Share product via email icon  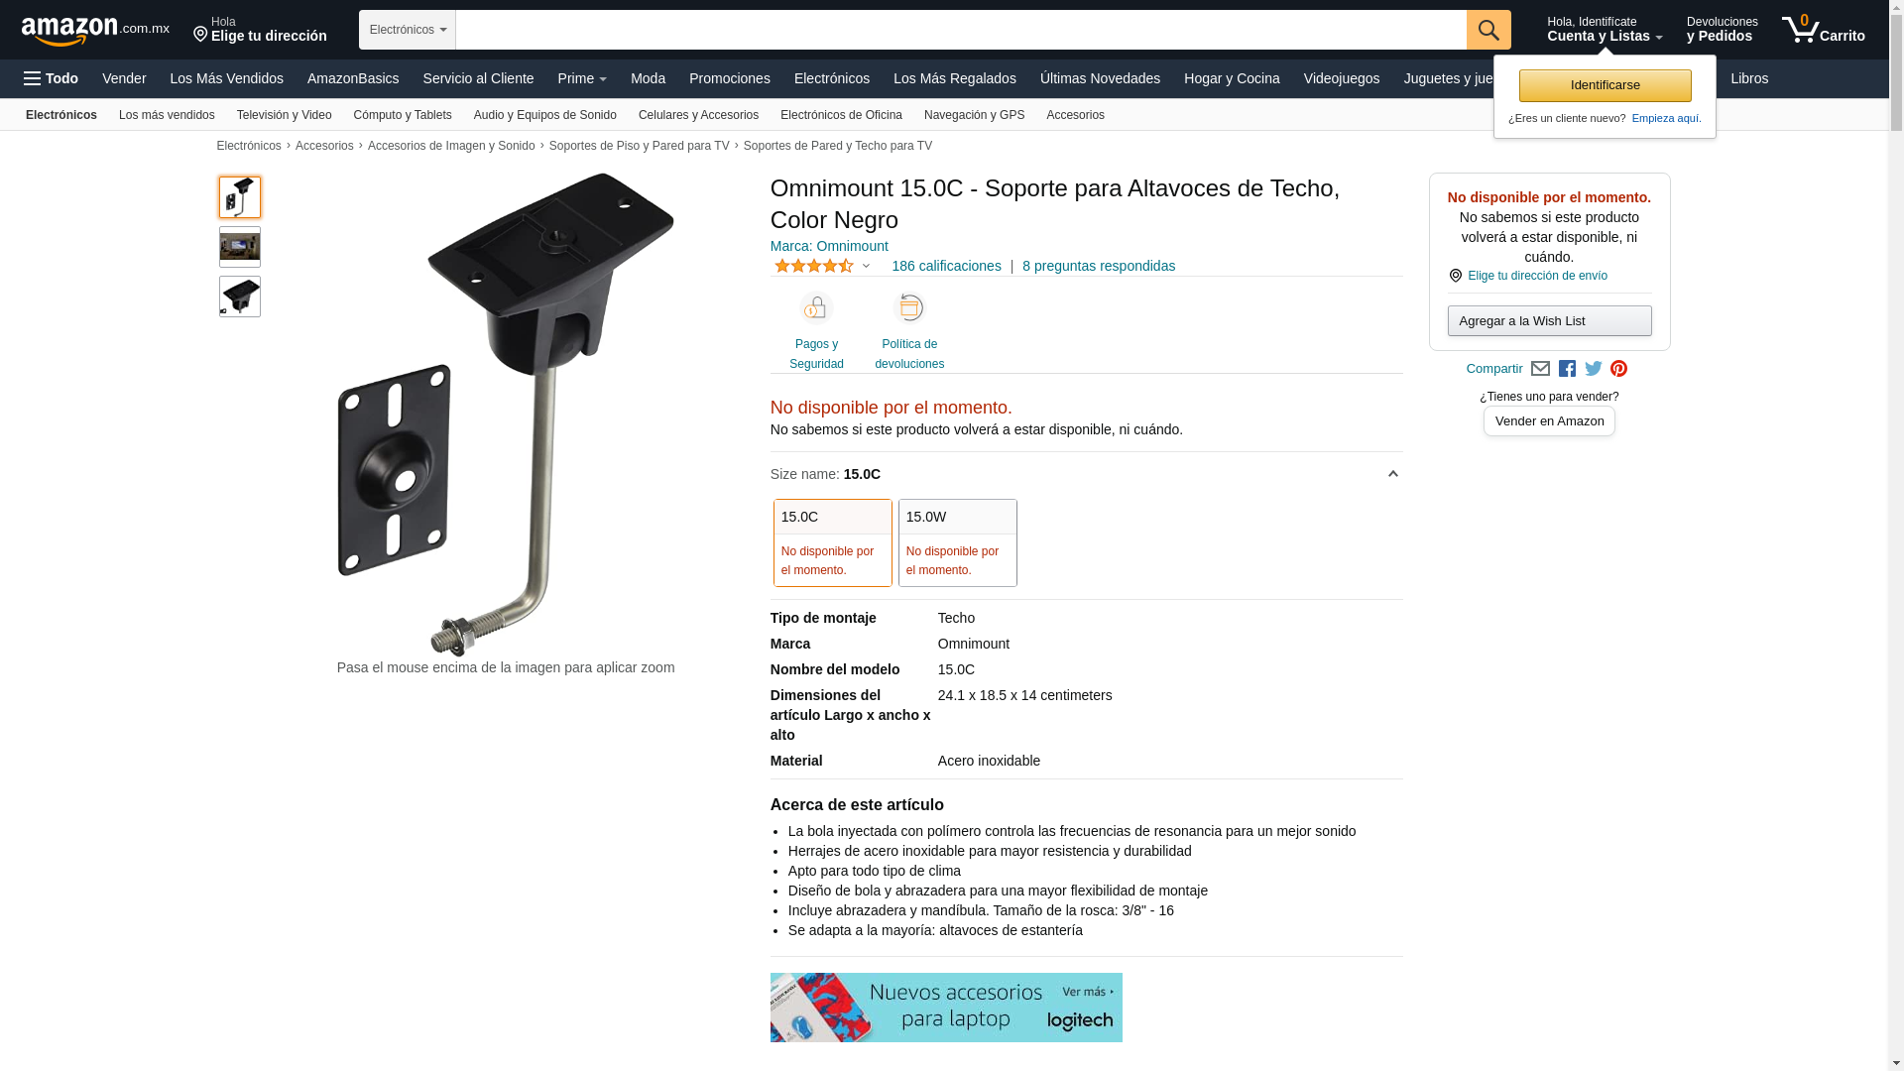(x=1540, y=369)
